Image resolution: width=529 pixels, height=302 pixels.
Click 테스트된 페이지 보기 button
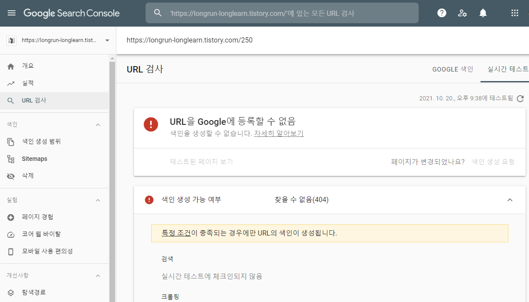coord(201,162)
